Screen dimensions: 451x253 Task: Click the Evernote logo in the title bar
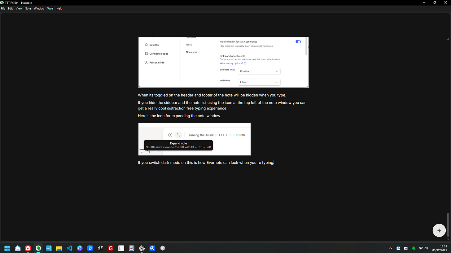[2, 2]
